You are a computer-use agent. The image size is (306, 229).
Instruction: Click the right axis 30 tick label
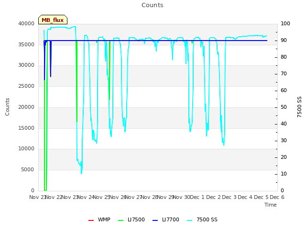[x=284, y=141]
